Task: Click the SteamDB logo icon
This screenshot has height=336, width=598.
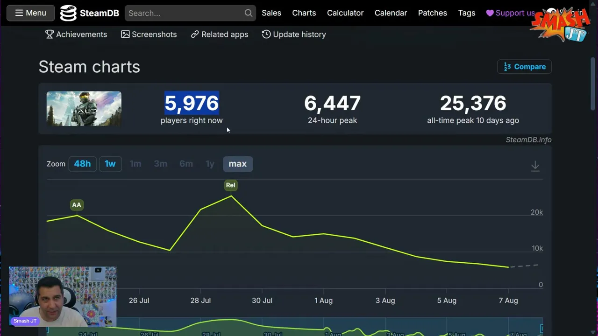Action: (x=68, y=13)
